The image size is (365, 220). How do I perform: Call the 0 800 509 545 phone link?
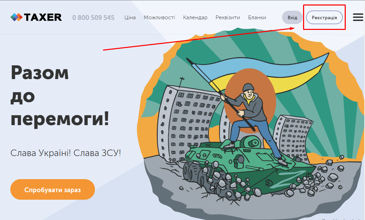point(93,18)
